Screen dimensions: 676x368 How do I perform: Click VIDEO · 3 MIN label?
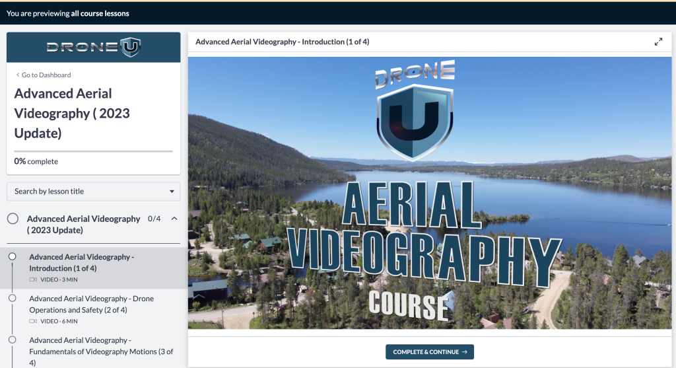pos(59,279)
